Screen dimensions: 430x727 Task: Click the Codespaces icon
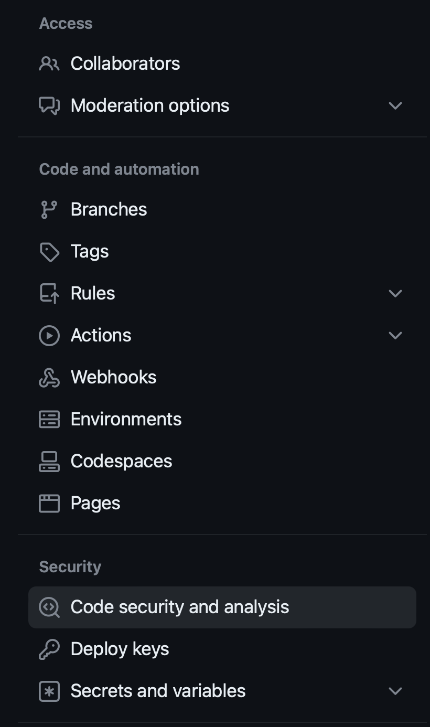coord(49,461)
